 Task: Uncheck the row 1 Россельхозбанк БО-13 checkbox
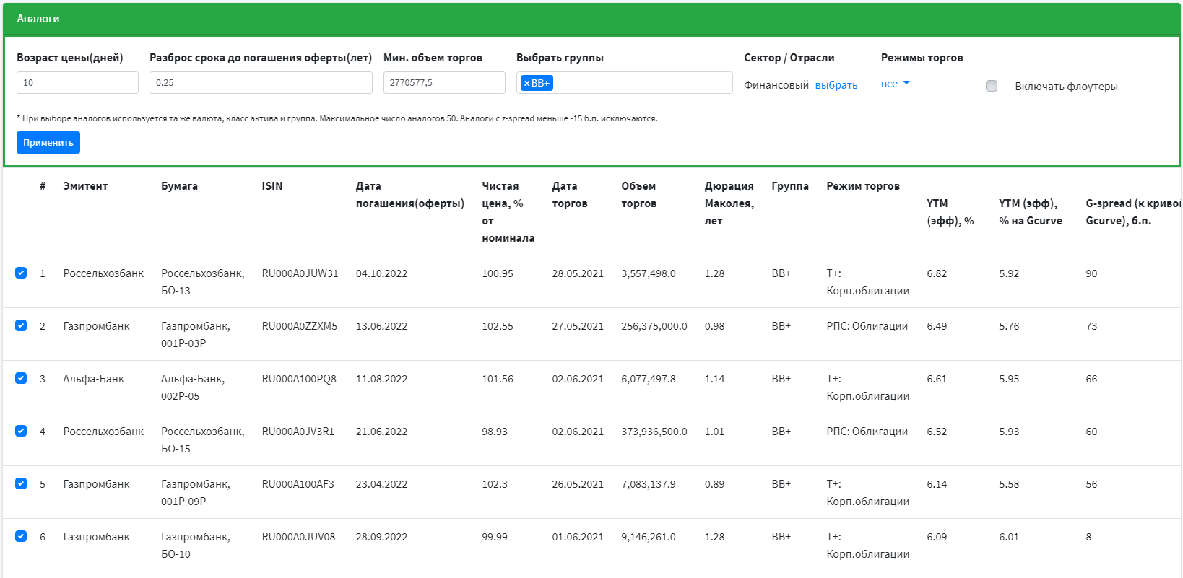21,273
